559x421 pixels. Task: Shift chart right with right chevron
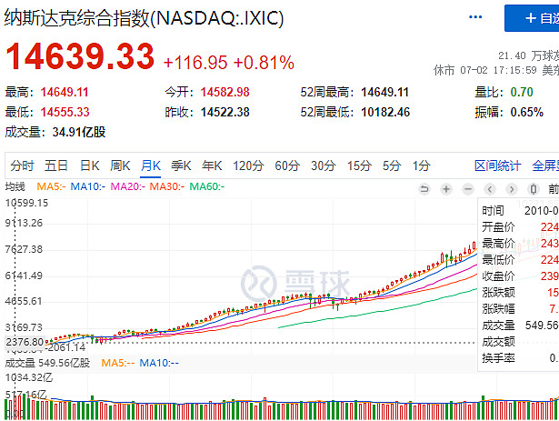(512, 189)
